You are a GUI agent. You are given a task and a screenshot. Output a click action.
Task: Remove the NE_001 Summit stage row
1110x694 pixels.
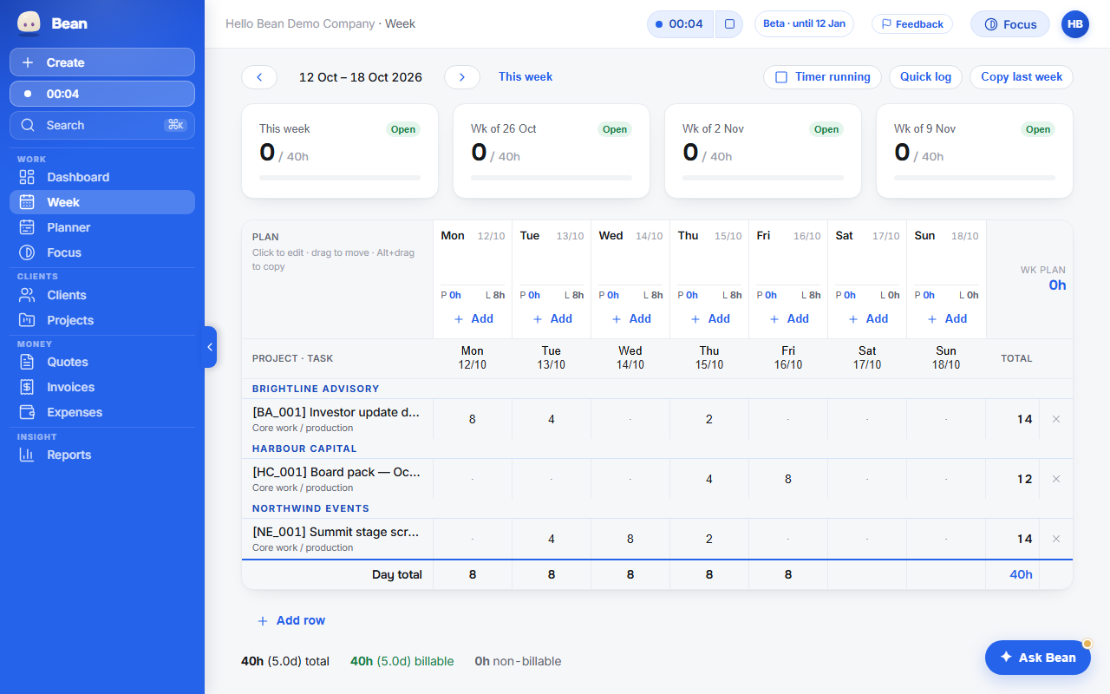[x=1056, y=539]
